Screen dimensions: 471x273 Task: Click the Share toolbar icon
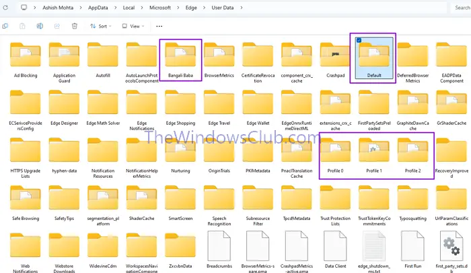point(57,26)
